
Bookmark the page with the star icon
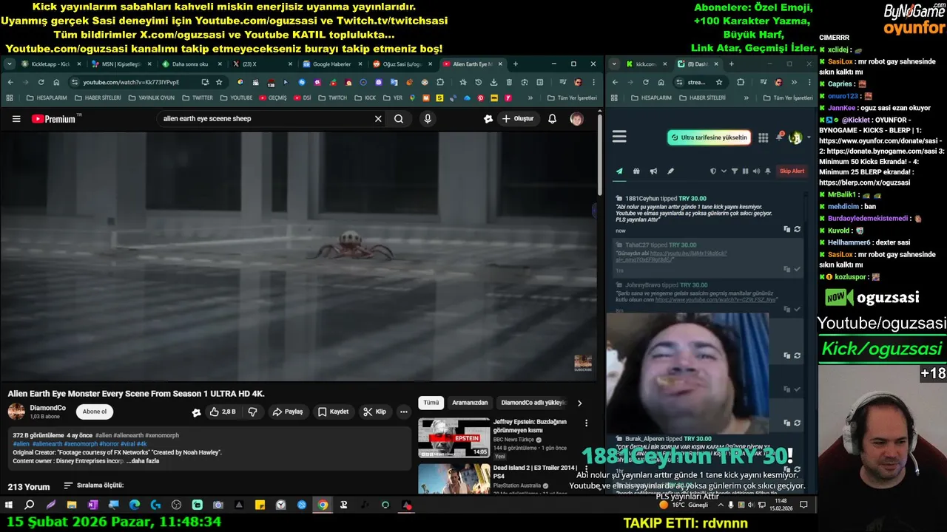219,82
